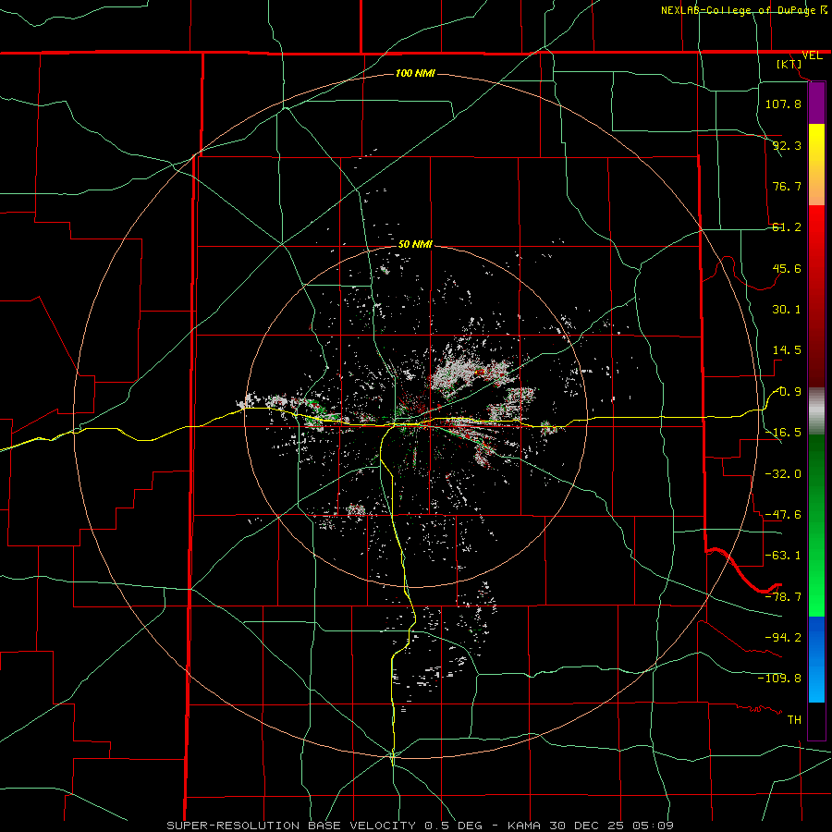Select the -94.2 velocity scale value

point(783,637)
